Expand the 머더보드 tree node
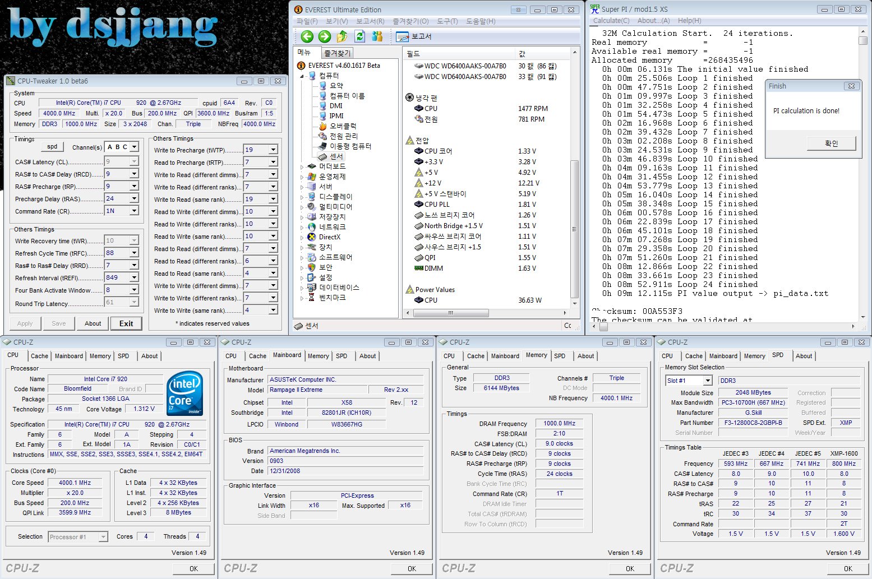The width and height of the screenshot is (872, 579). (x=302, y=167)
